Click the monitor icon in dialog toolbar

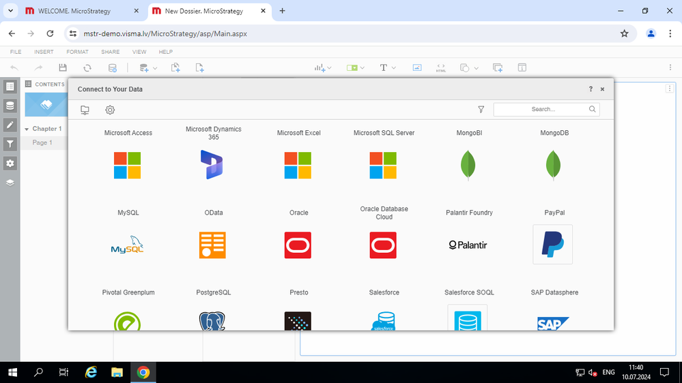[85, 110]
